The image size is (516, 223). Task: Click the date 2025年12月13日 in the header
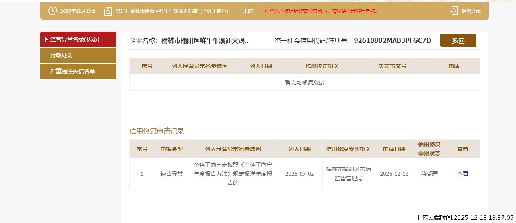coord(78,11)
